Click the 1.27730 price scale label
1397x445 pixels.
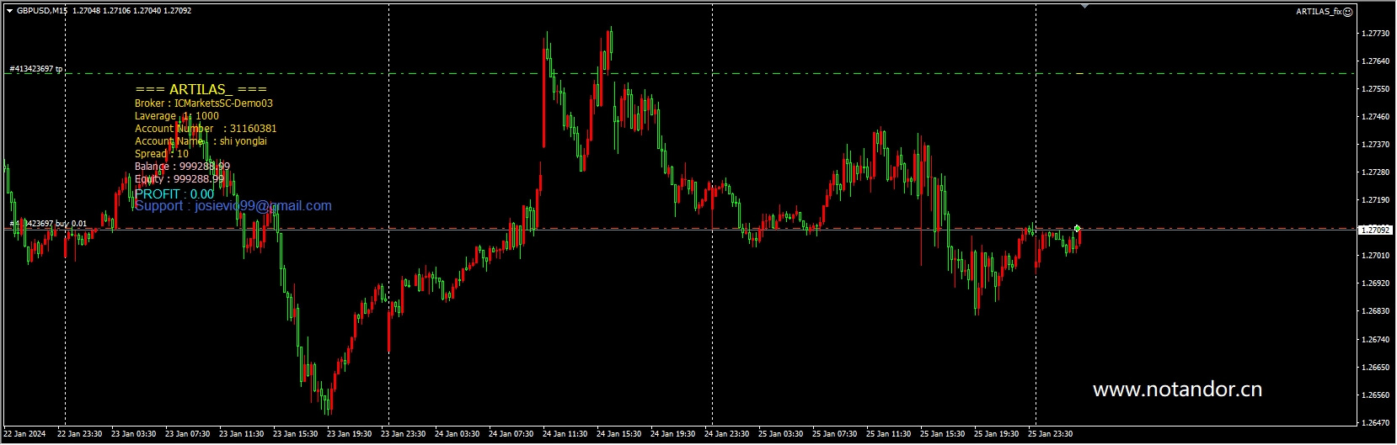click(1376, 34)
